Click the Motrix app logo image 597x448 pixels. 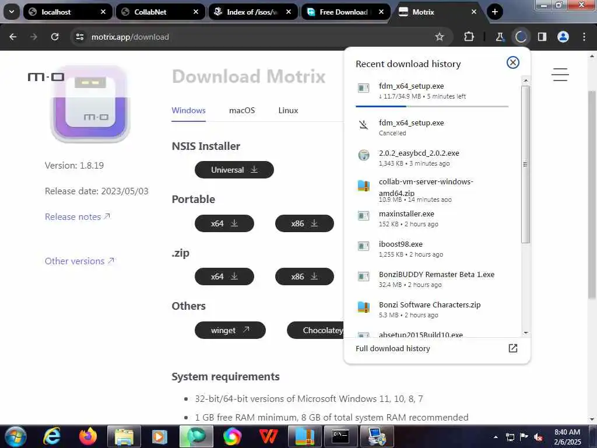(90, 104)
